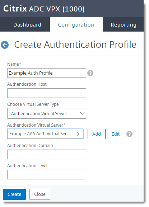The image size is (149, 207).
Task: Add a new authentication virtual server
Action: [97, 134]
